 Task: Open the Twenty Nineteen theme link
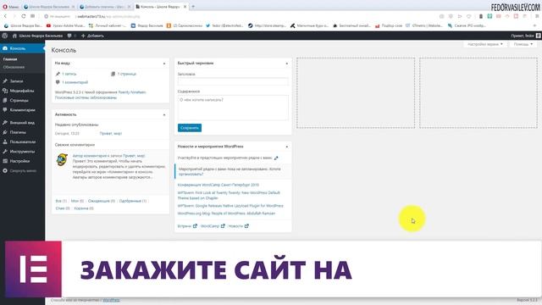point(132,92)
